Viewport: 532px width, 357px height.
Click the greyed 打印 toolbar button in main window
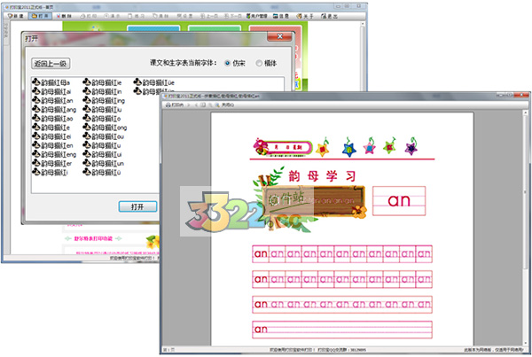click(x=89, y=16)
